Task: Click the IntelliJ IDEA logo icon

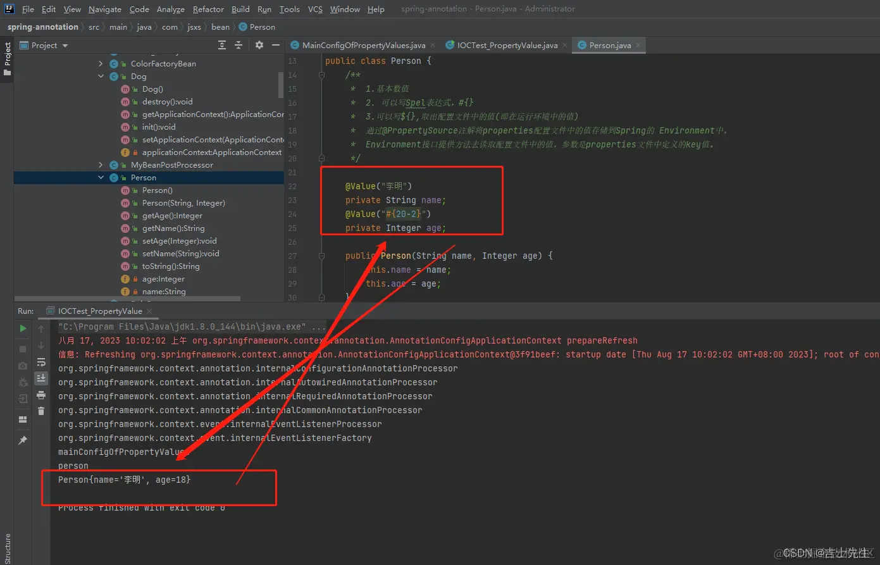Action: point(9,9)
